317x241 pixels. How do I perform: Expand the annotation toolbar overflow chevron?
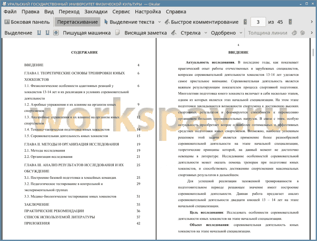(312, 33)
